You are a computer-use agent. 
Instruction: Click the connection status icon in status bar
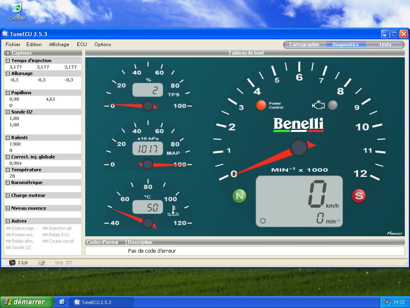click(41, 263)
